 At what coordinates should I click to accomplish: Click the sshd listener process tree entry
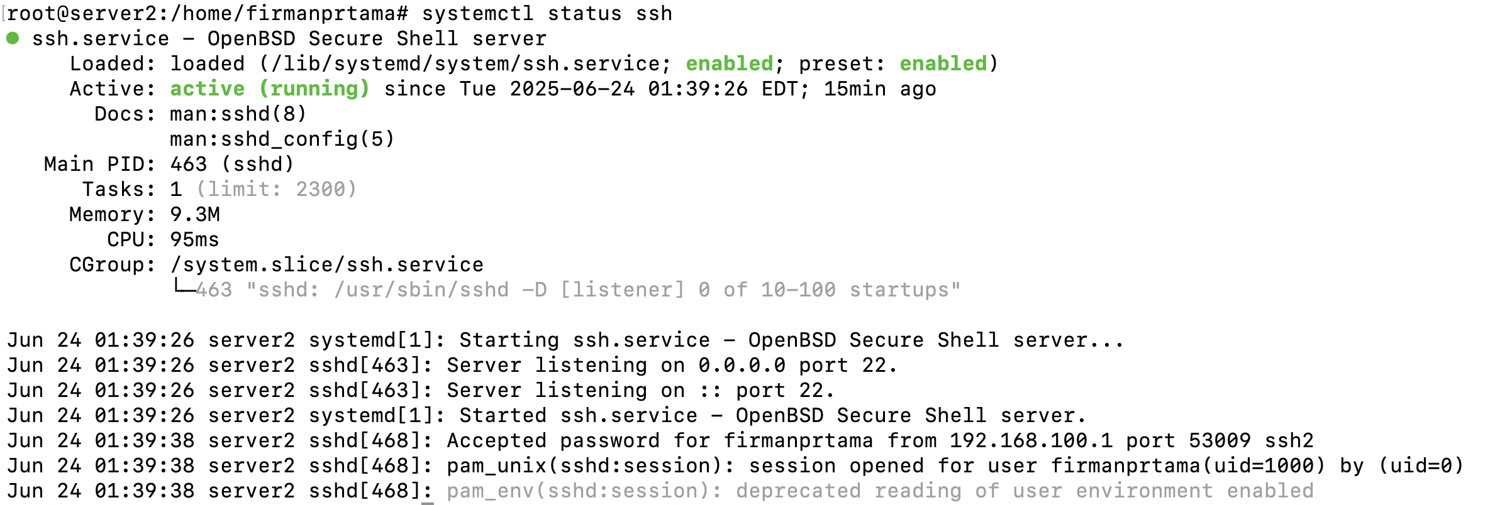click(x=579, y=290)
